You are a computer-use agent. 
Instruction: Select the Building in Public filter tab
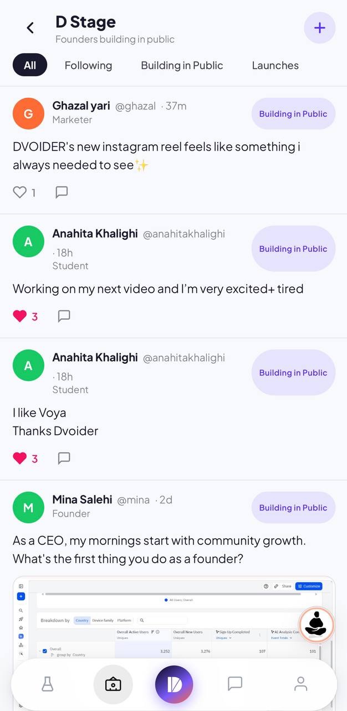click(182, 66)
